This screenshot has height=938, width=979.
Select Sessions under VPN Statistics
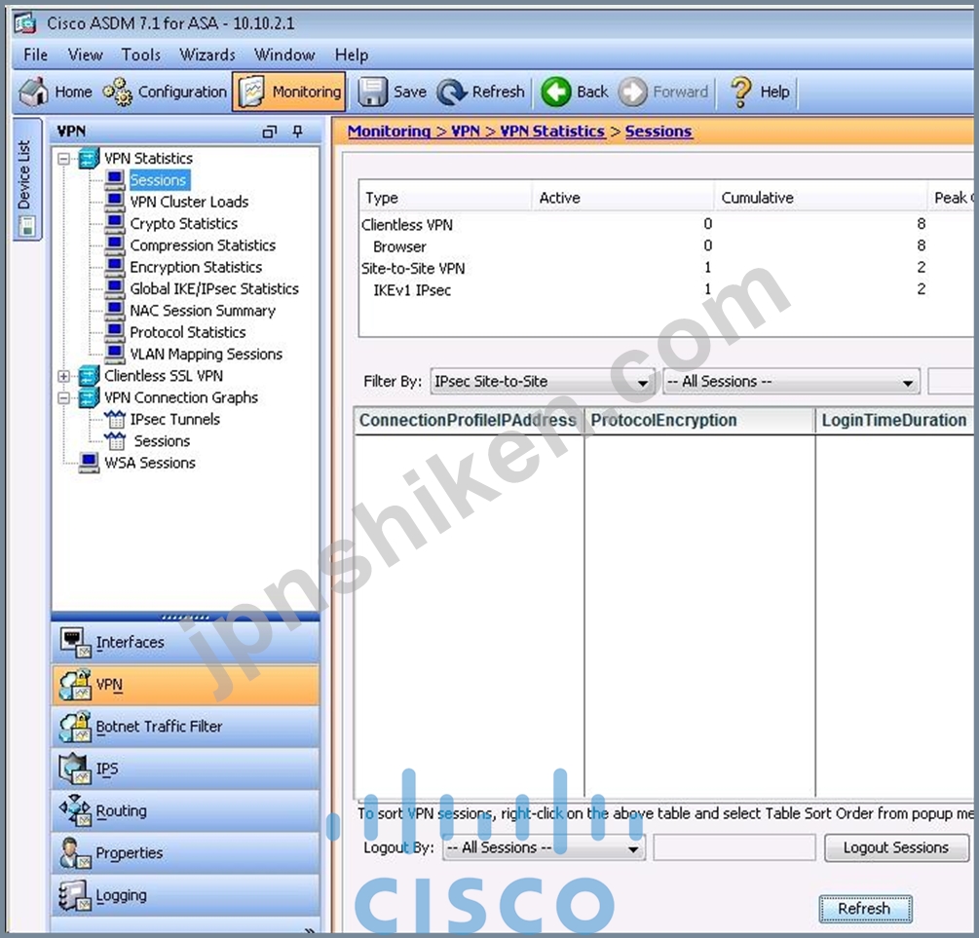[159, 180]
